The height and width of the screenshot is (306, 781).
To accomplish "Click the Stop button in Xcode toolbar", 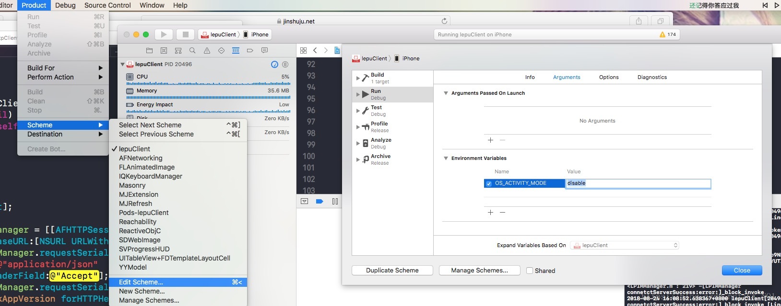I will click(185, 34).
